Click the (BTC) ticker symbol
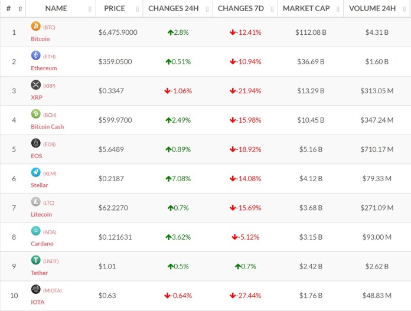The image size is (411, 311). [x=49, y=27]
